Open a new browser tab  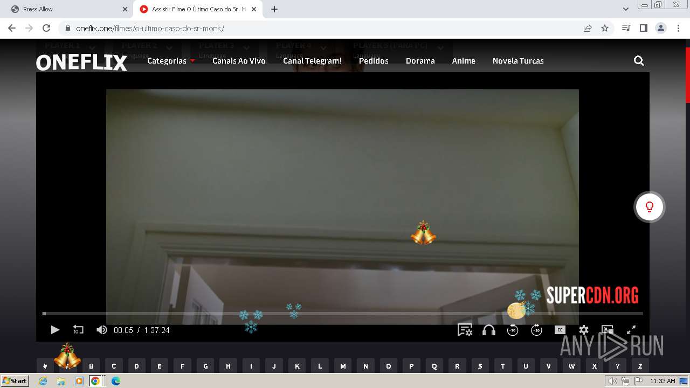point(274,9)
